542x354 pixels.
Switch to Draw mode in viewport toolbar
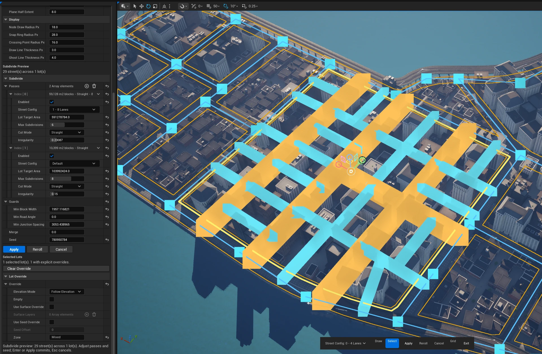[x=378, y=341]
